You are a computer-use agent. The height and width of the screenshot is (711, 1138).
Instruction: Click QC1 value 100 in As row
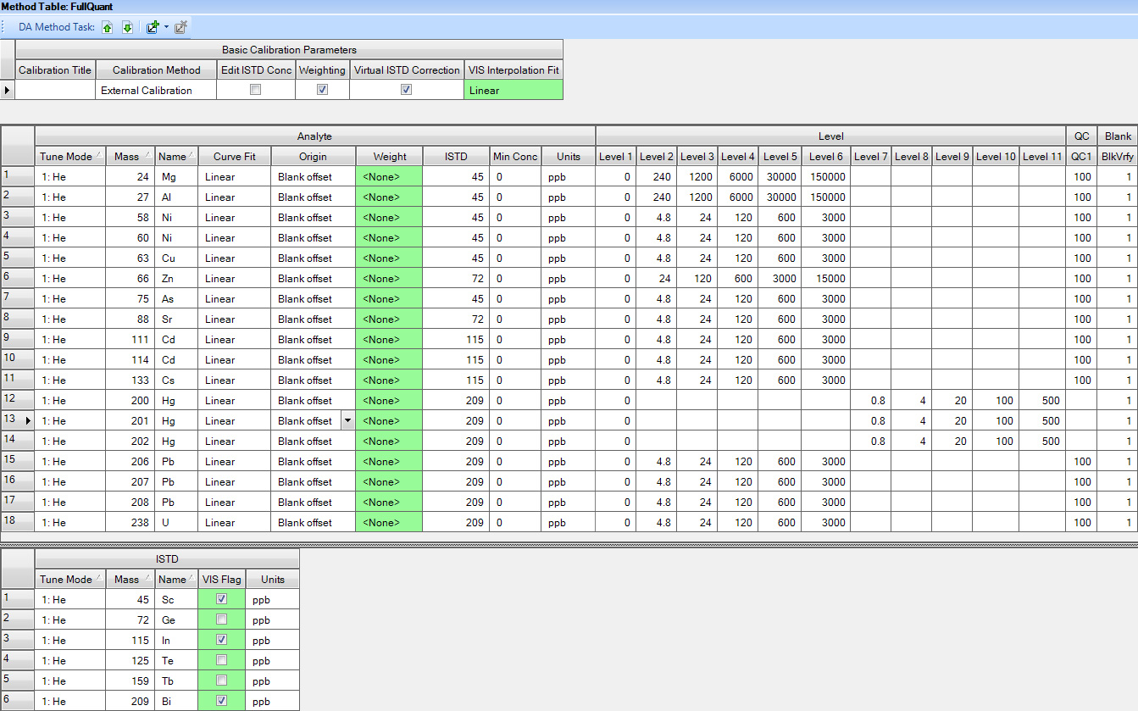click(x=1082, y=298)
